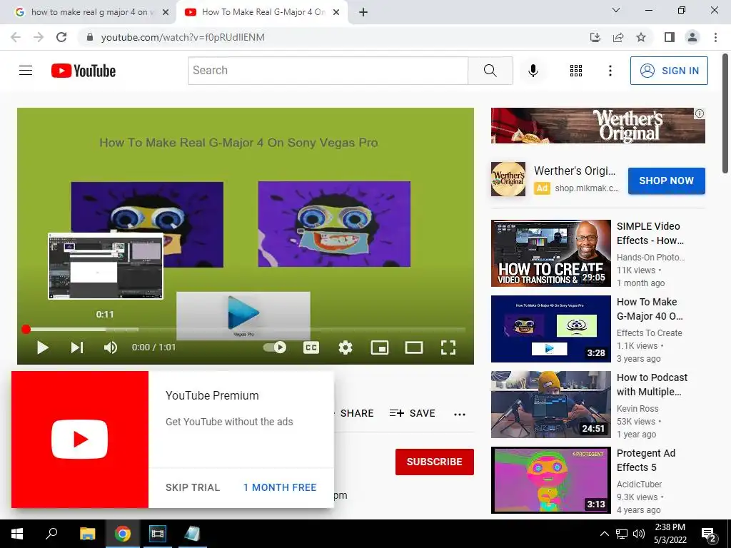Go back in browser history

(x=16, y=37)
